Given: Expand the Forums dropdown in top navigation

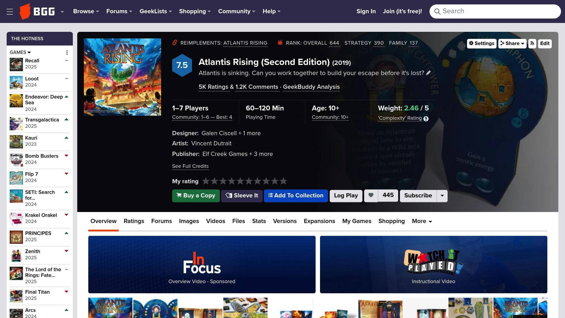Looking at the screenshot, I should click(x=119, y=11).
